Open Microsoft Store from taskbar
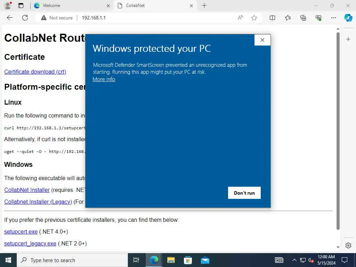 pos(188,260)
